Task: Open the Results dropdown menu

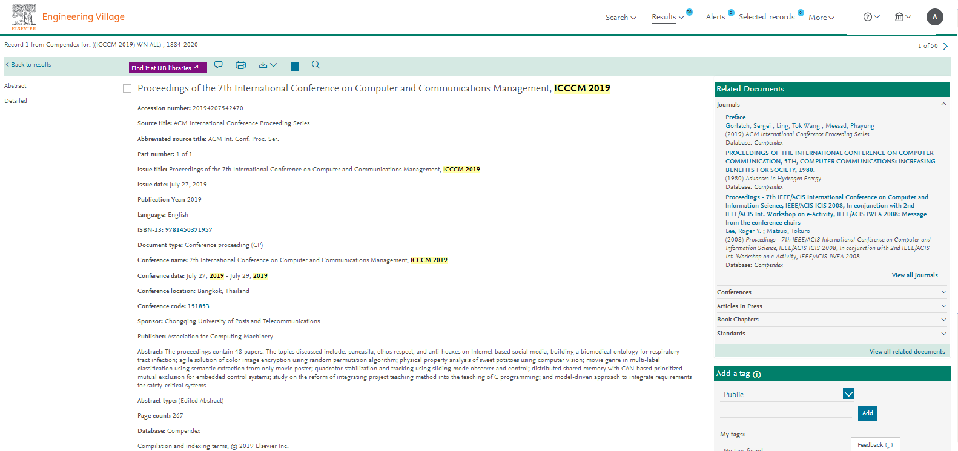Action: coord(668,17)
